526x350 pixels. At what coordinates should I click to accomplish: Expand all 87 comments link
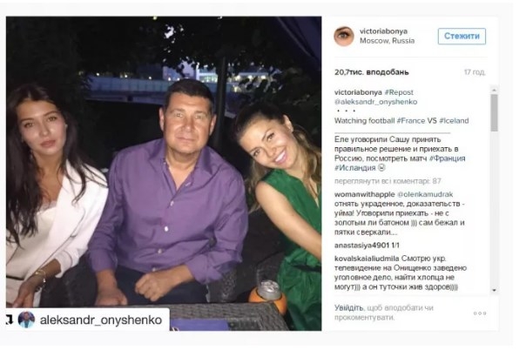[x=388, y=181]
